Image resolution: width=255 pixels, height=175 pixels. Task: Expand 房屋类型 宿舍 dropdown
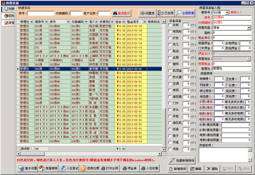pyautogui.click(x=249, y=28)
